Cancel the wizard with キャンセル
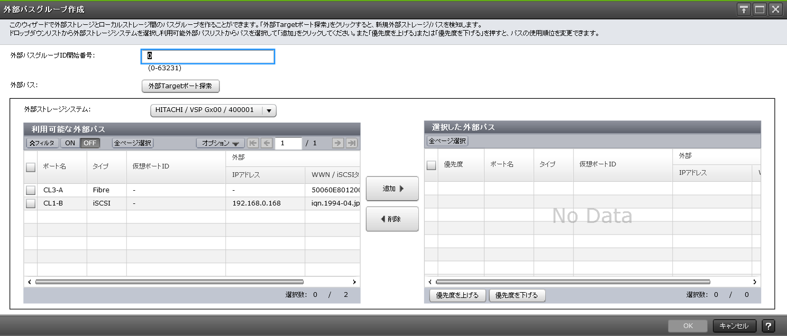787x336 pixels. [x=734, y=326]
